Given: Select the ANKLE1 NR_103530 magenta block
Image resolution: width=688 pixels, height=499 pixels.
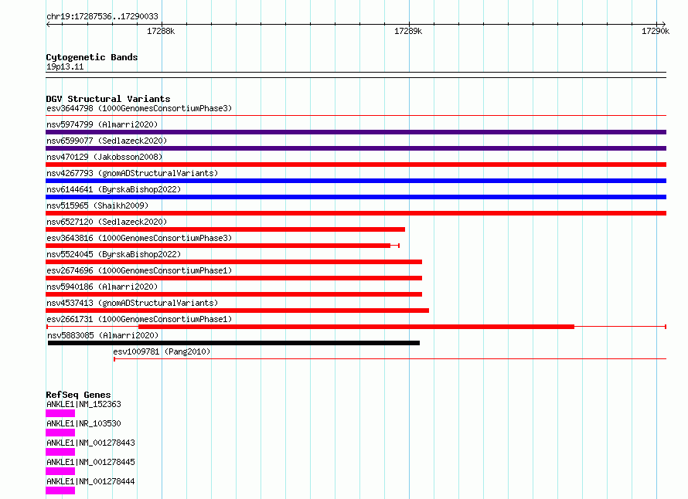Looking at the screenshot, I should click(60, 433).
